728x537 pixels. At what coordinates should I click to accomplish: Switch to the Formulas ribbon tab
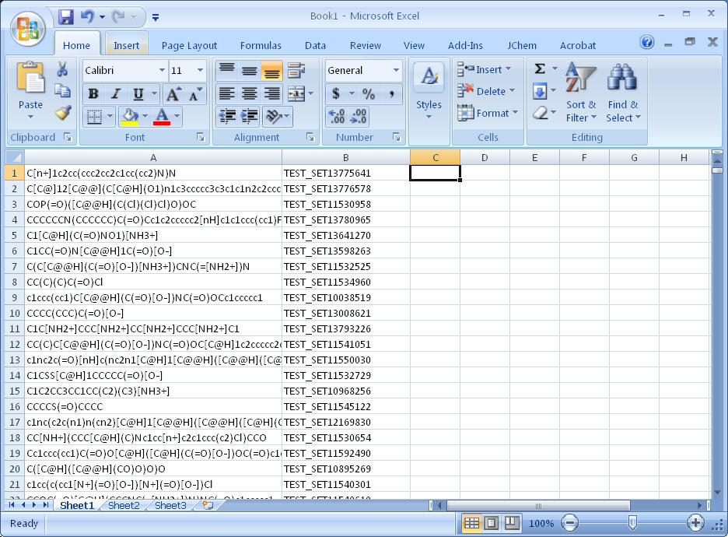pyautogui.click(x=261, y=45)
